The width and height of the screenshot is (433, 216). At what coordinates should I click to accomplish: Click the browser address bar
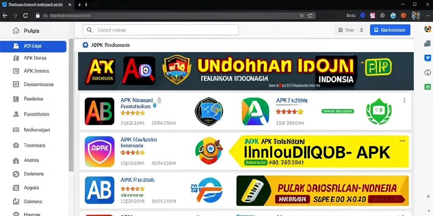coord(175,16)
